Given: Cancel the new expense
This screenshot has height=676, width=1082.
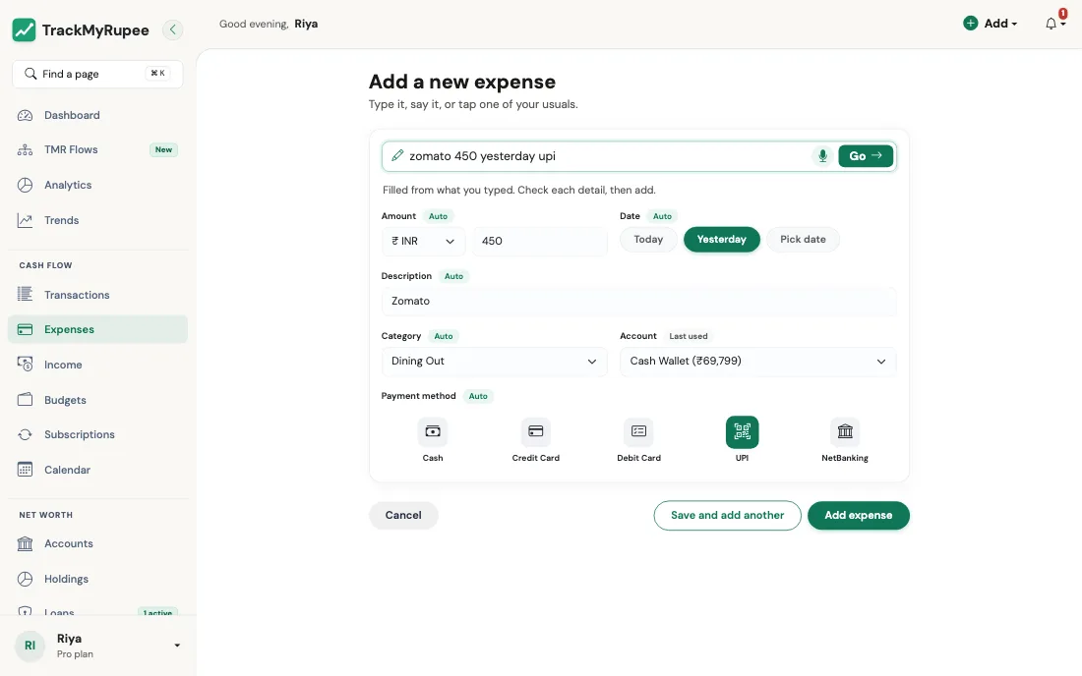Looking at the screenshot, I should pos(403,516).
